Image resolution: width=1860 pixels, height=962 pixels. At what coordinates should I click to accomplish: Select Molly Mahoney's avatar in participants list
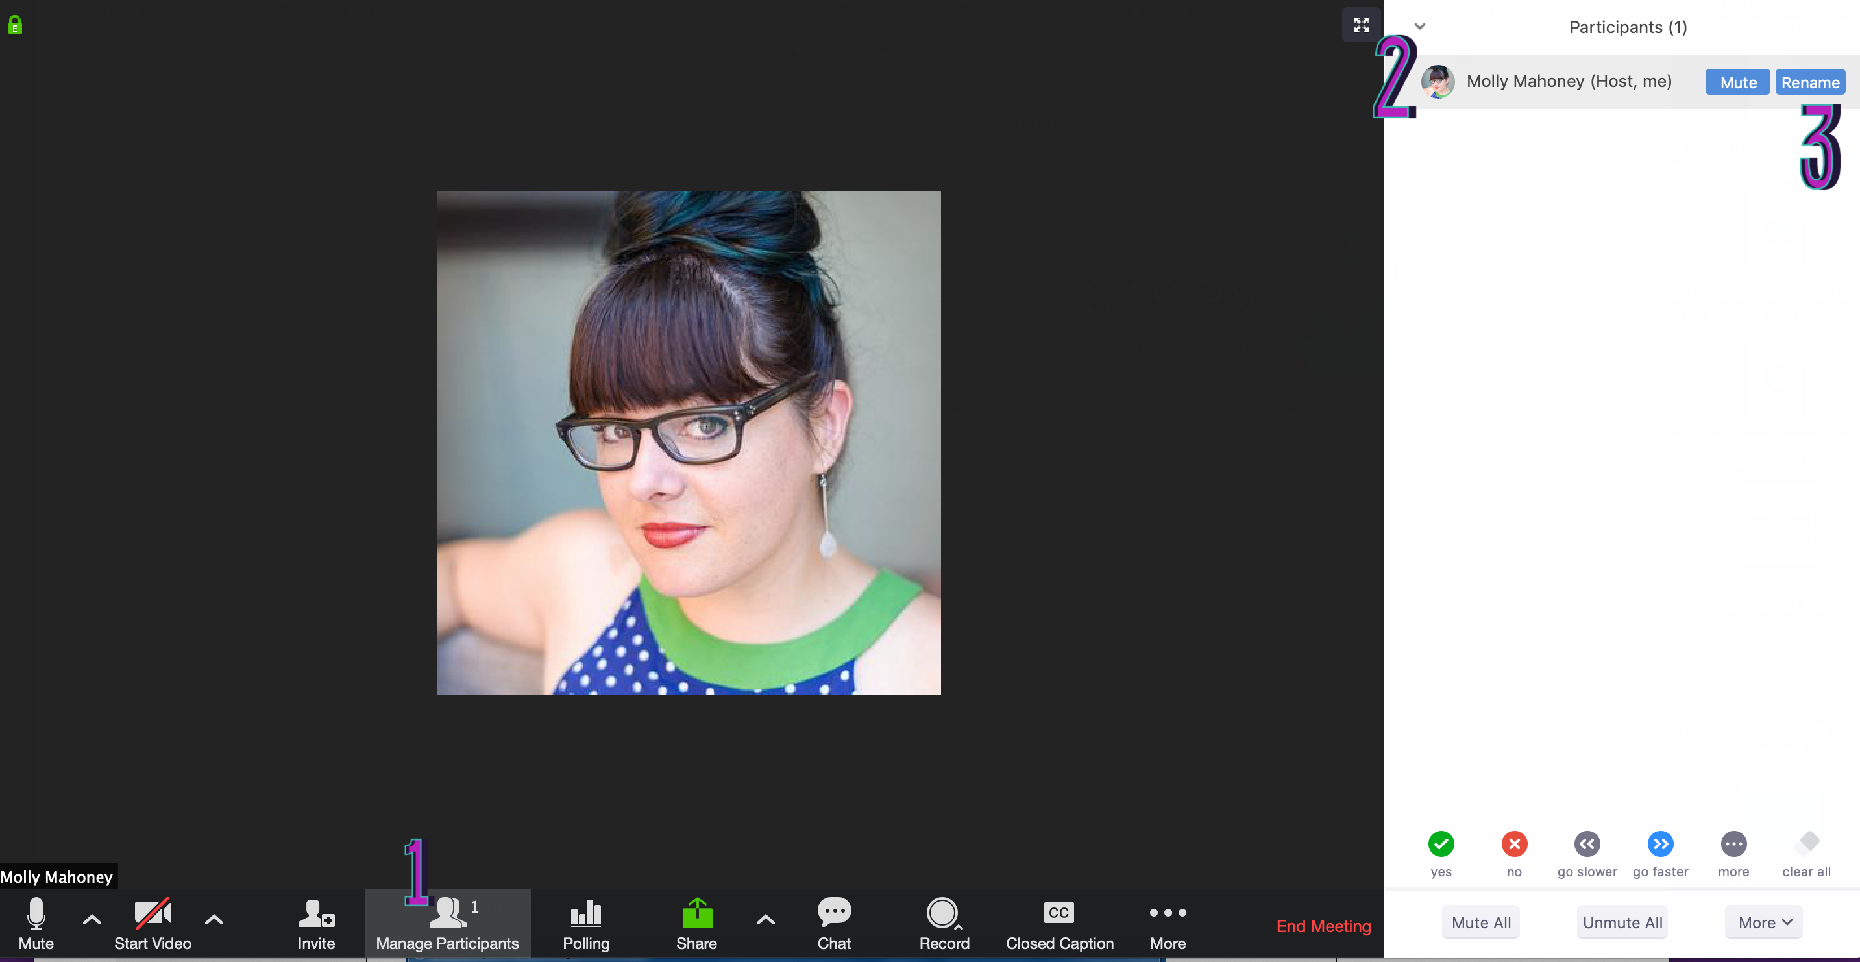click(x=1438, y=82)
